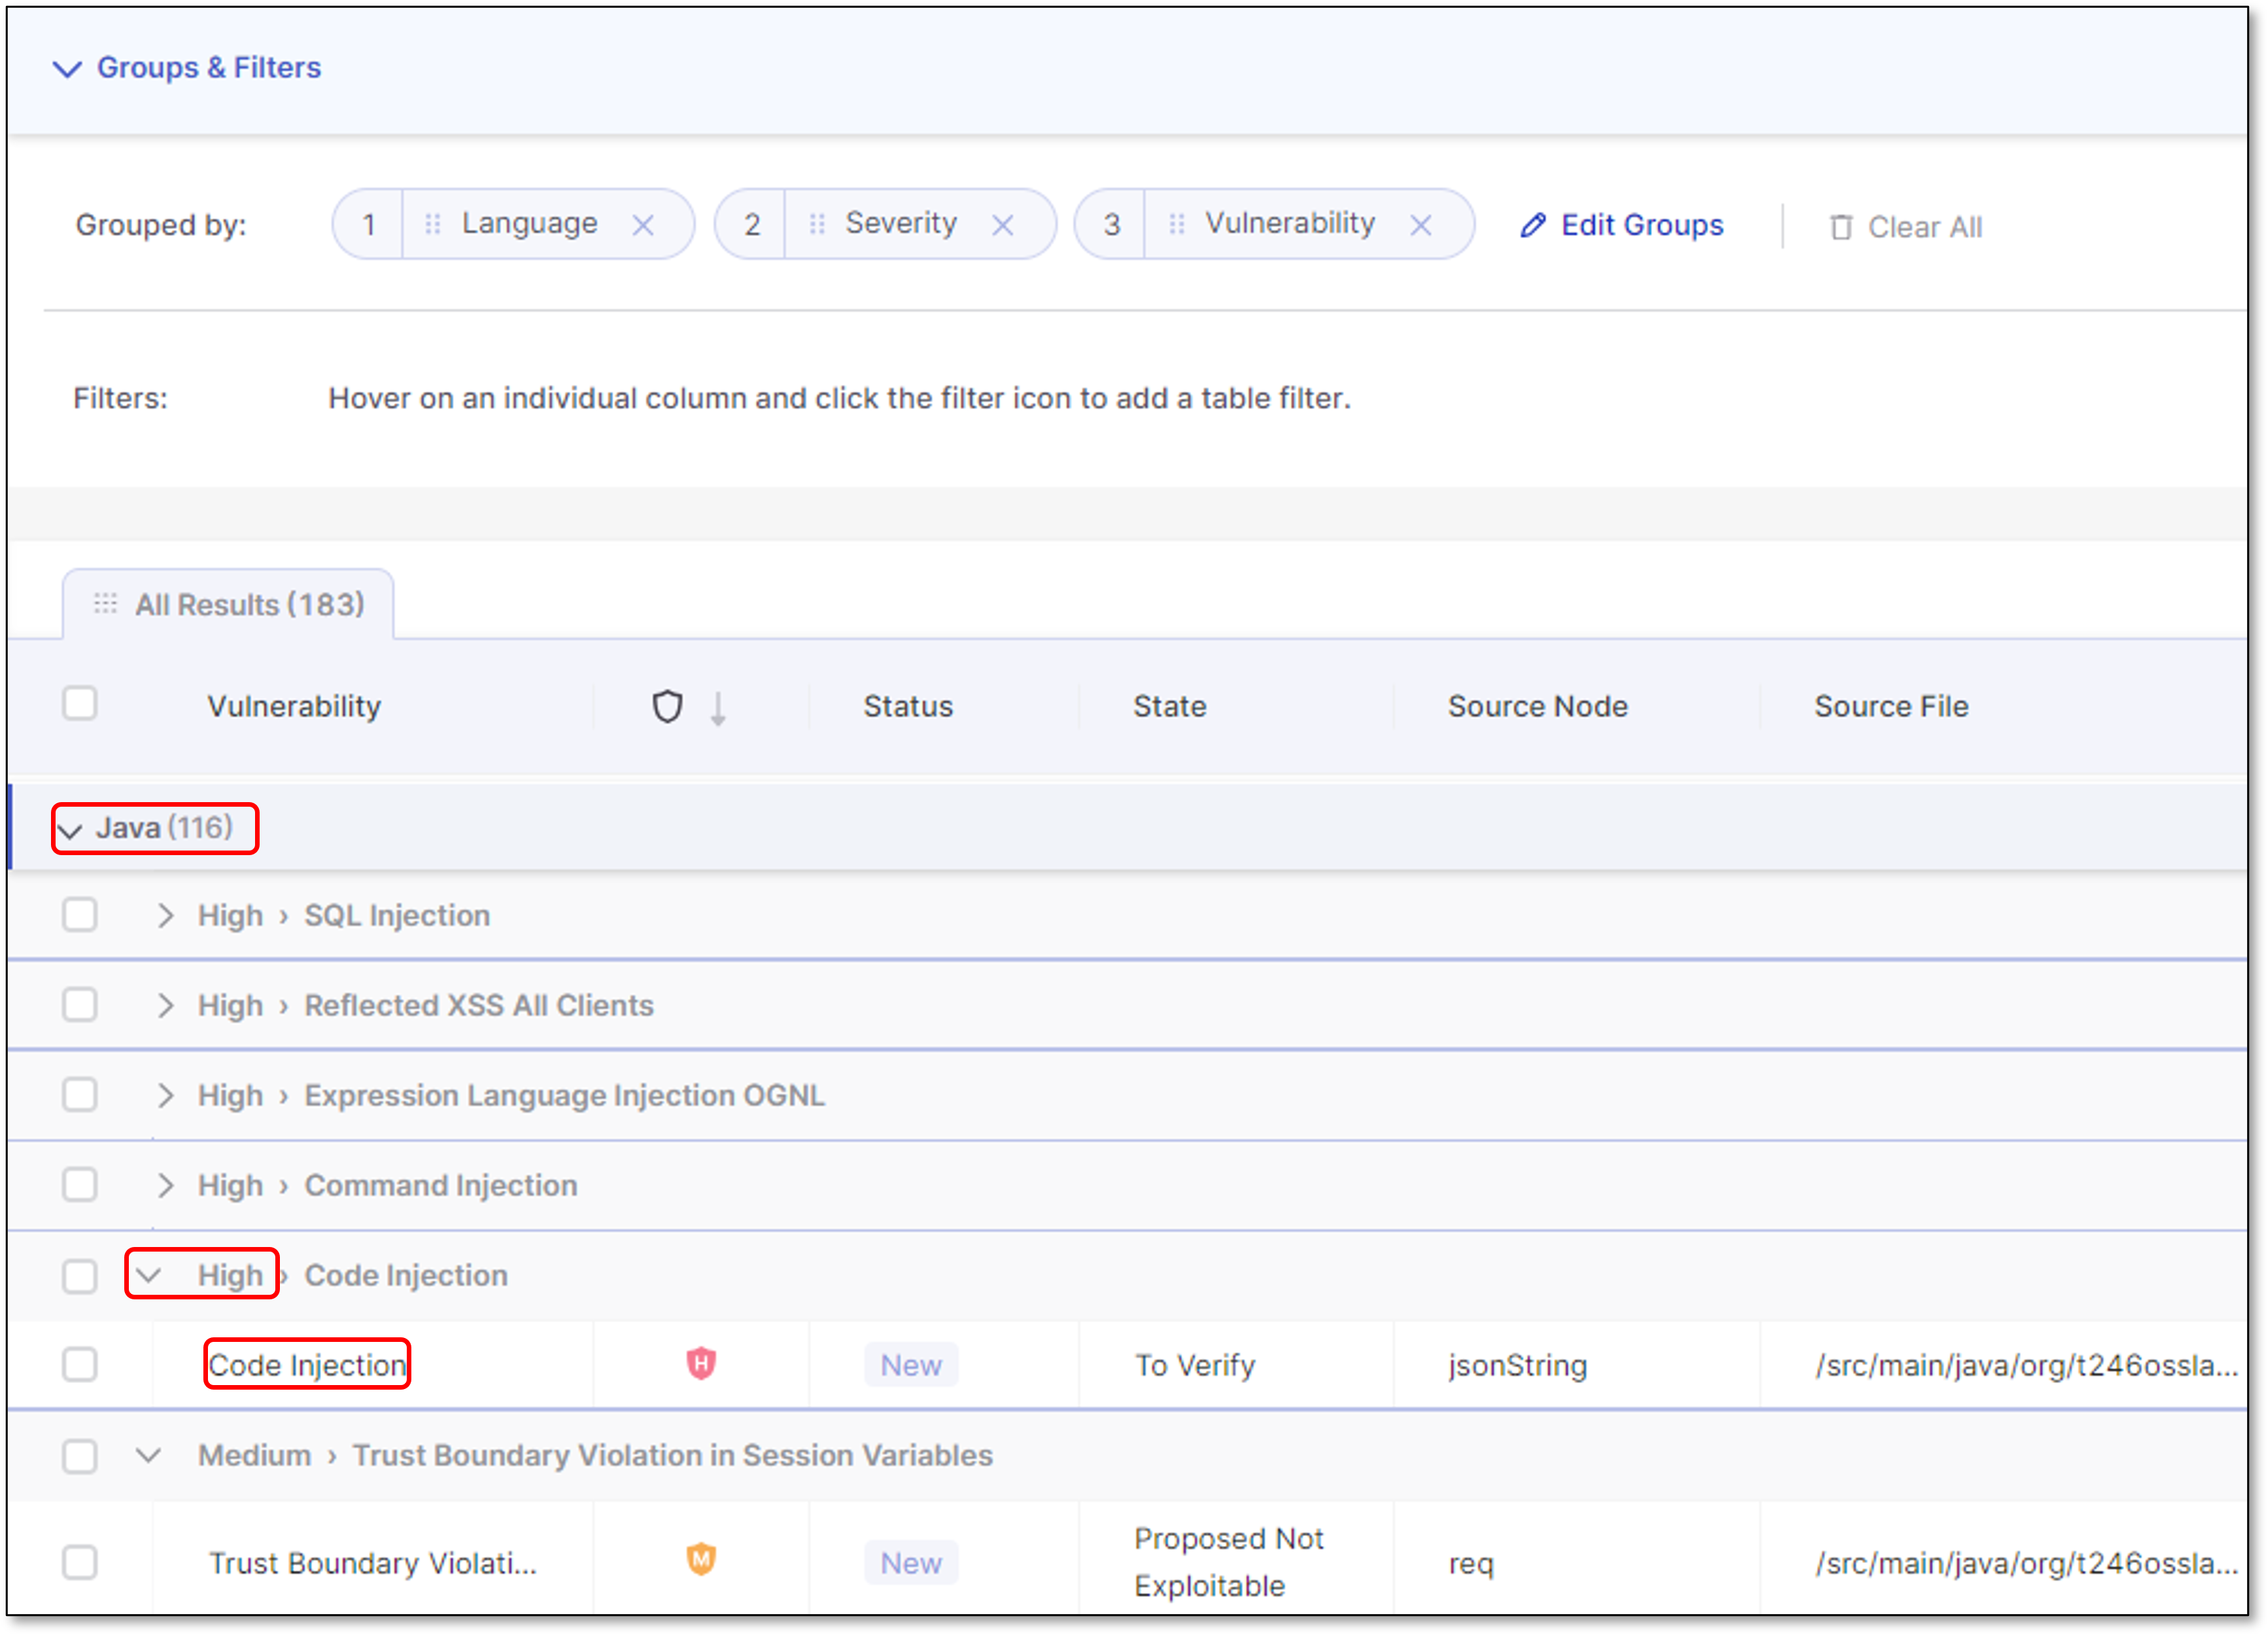Click the grid dots icon on All Results tab
The width and height of the screenshot is (2268, 1635).
click(x=105, y=603)
